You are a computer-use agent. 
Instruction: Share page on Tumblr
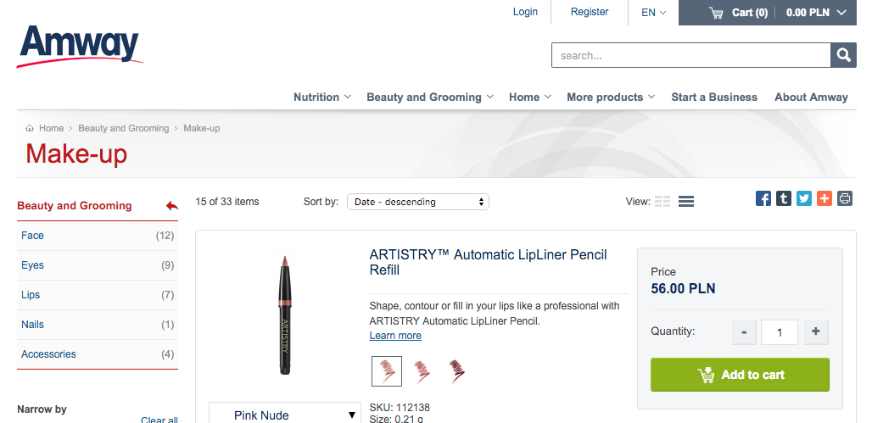point(784,198)
